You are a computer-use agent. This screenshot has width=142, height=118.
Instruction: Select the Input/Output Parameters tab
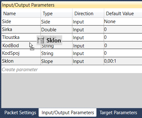[x=68, y=113]
